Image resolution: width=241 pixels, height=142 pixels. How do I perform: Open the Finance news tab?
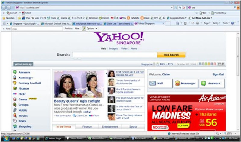tap(87, 127)
